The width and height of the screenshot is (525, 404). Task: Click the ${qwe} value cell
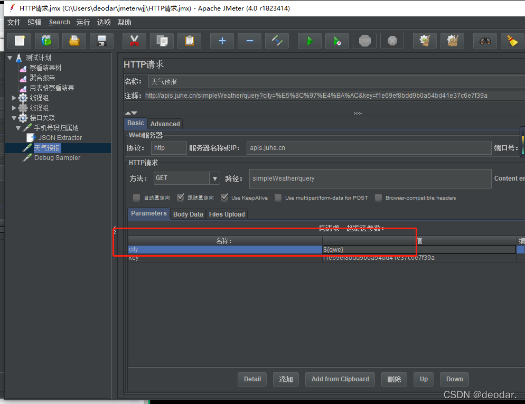tap(419, 250)
